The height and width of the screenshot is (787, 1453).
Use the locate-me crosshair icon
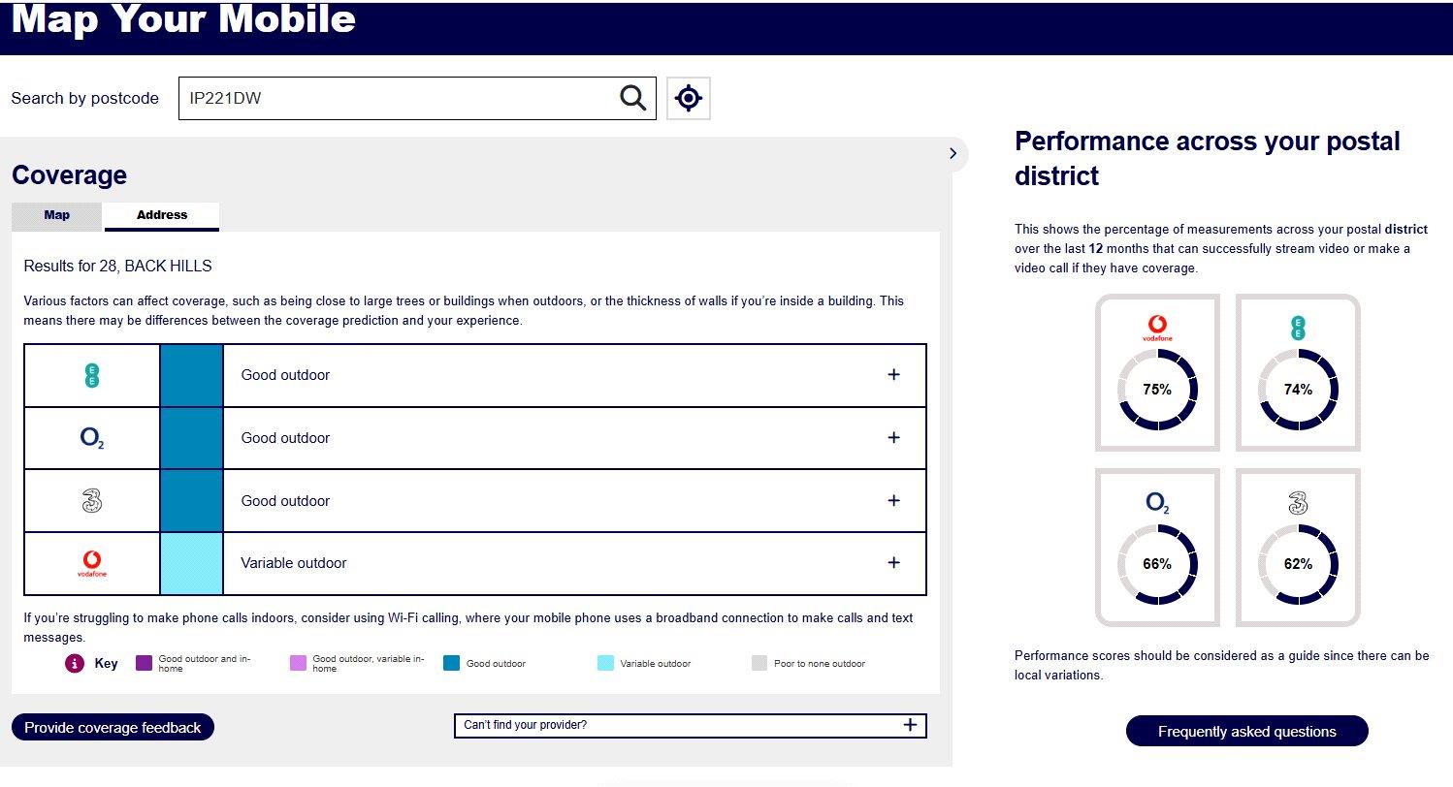(x=689, y=98)
